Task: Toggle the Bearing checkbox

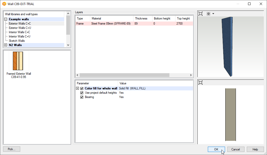Action: (x=82, y=97)
